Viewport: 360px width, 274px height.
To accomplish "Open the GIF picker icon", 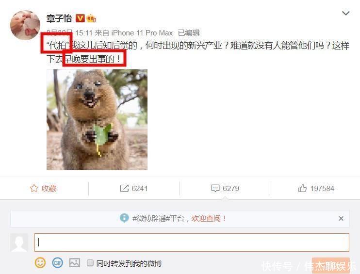I will coord(57,262).
